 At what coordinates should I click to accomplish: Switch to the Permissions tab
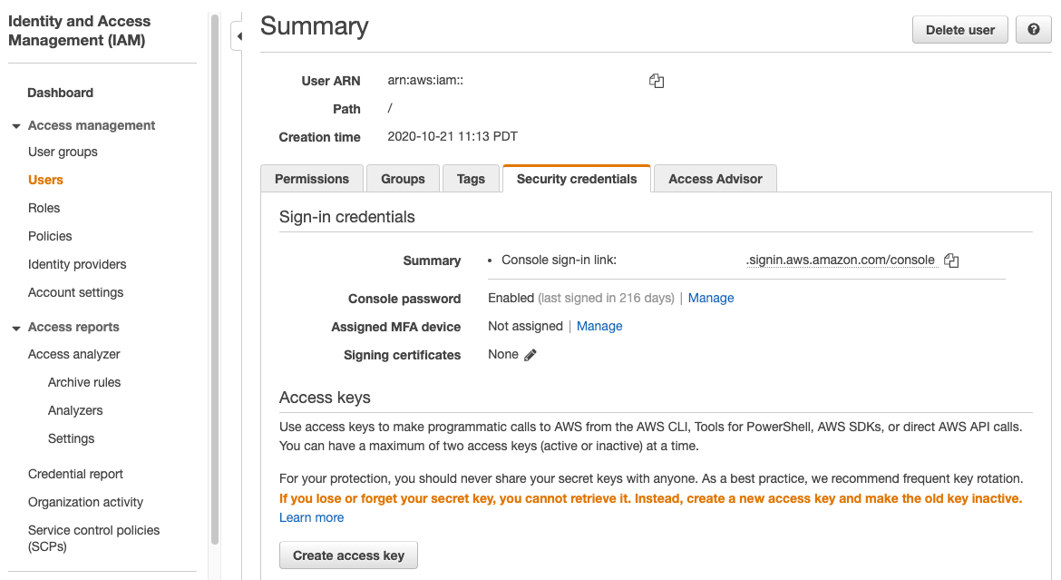point(312,179)
